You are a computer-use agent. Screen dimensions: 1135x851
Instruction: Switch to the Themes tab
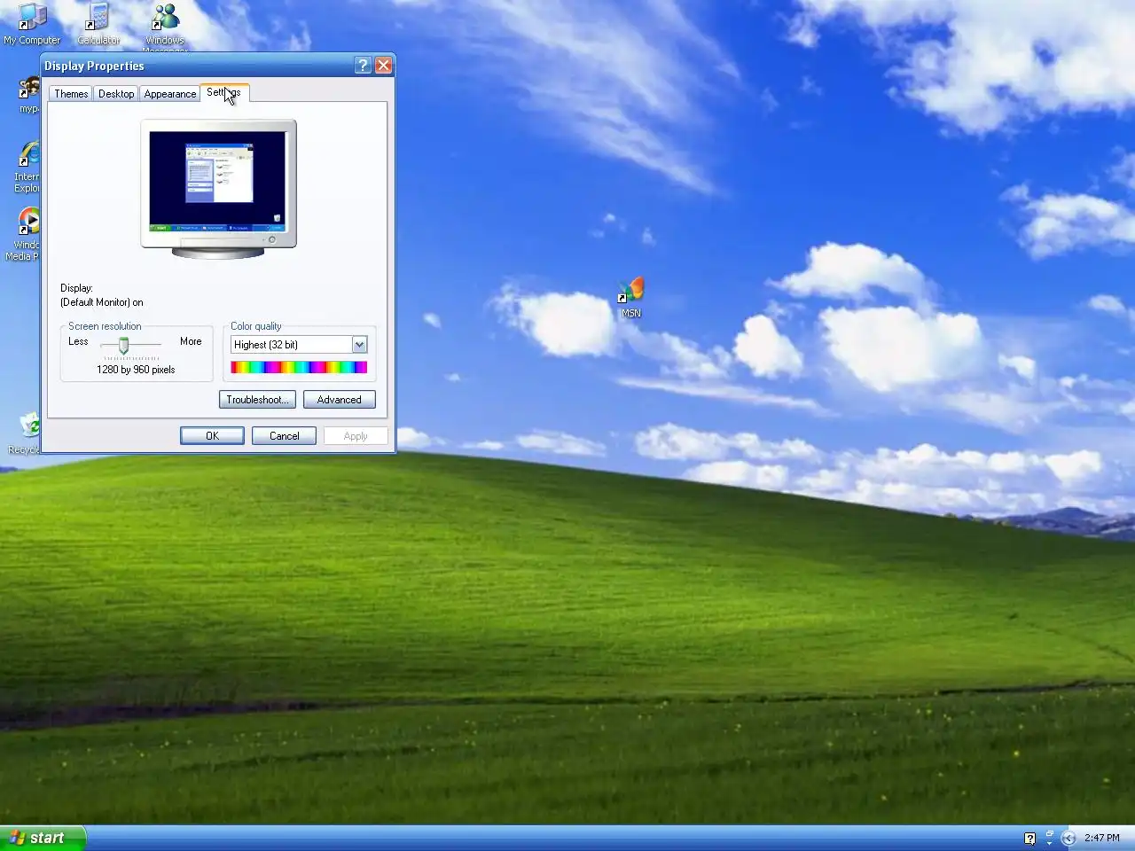(x=71, y=93)
